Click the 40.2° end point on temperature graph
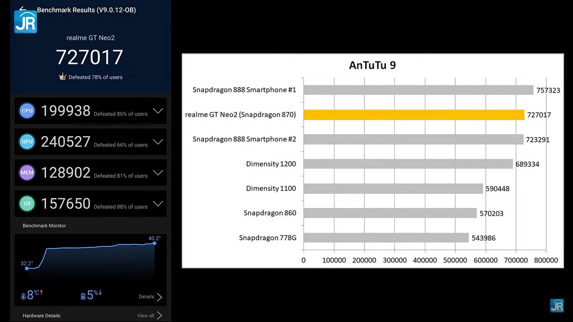Image resolution: width=573 pixels, height=322 pixels. click(154, 243)
